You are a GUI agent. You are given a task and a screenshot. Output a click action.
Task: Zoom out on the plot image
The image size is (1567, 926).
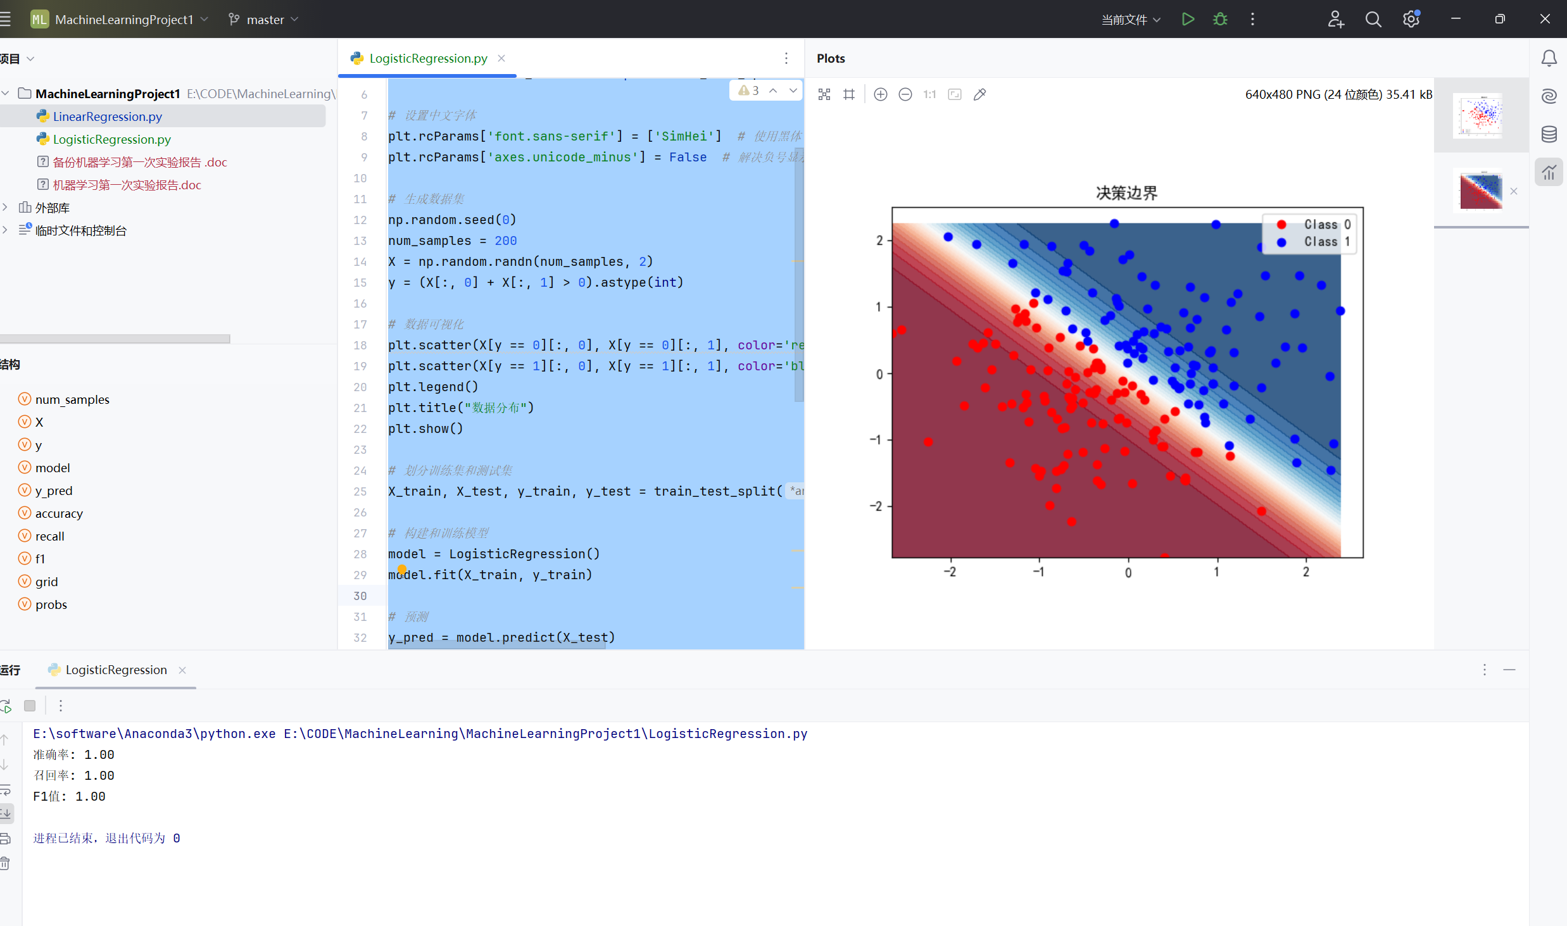pyautogui.click(x=905, y=94)
